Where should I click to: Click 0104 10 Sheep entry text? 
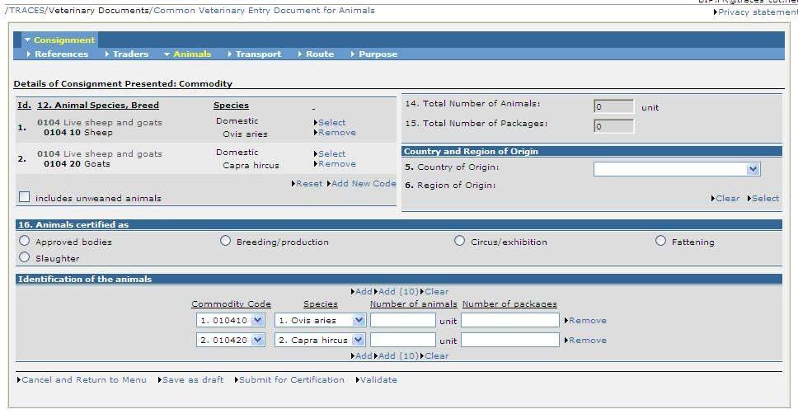click(x=77, y=133)
